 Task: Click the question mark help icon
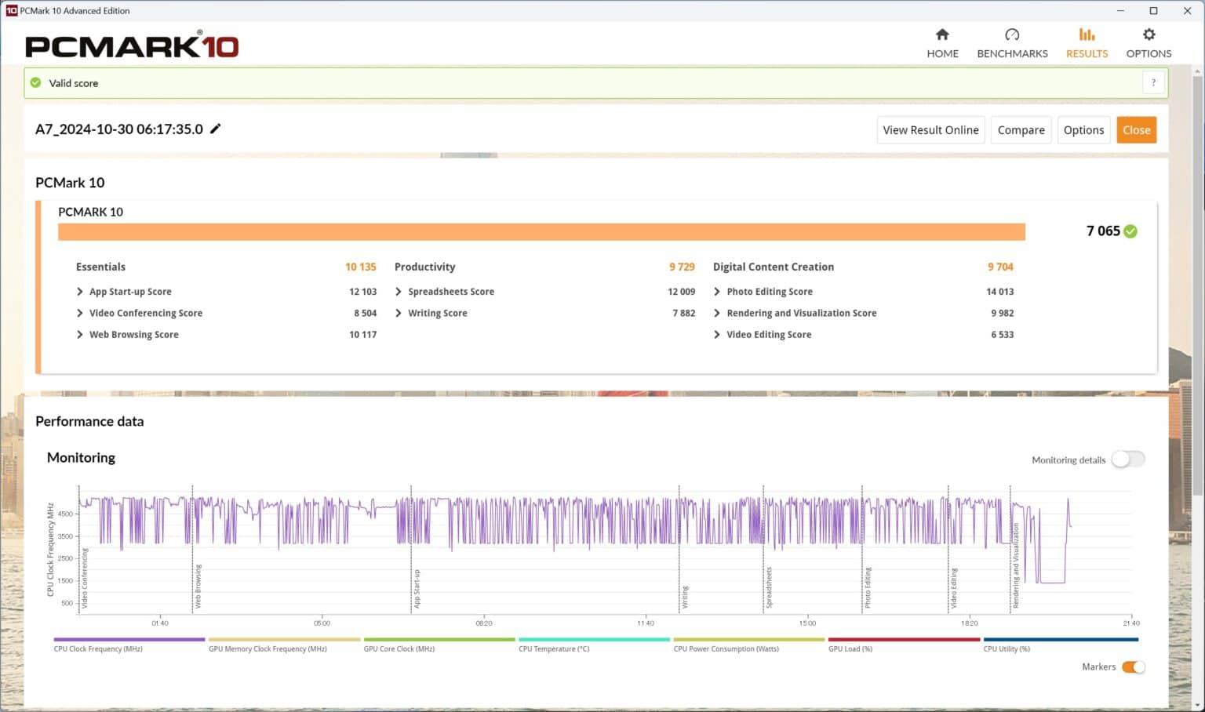click(1153, 83)
